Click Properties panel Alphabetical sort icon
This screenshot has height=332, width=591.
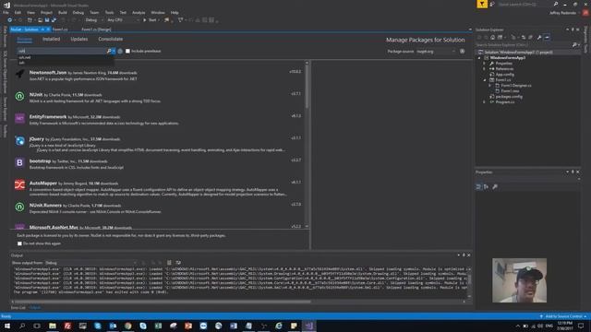487,186
